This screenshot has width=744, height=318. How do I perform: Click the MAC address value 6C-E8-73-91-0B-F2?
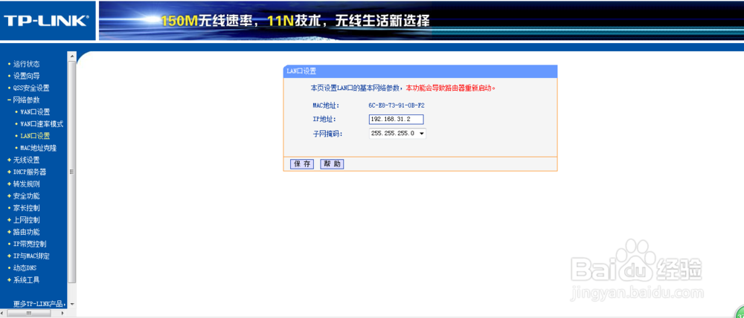pyautogui.click(x=397, y=106)
